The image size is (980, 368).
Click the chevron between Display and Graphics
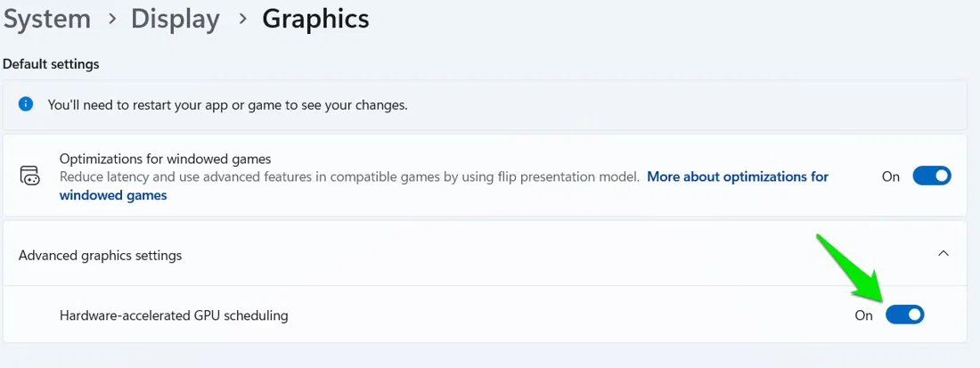click(x=241, y=20)
